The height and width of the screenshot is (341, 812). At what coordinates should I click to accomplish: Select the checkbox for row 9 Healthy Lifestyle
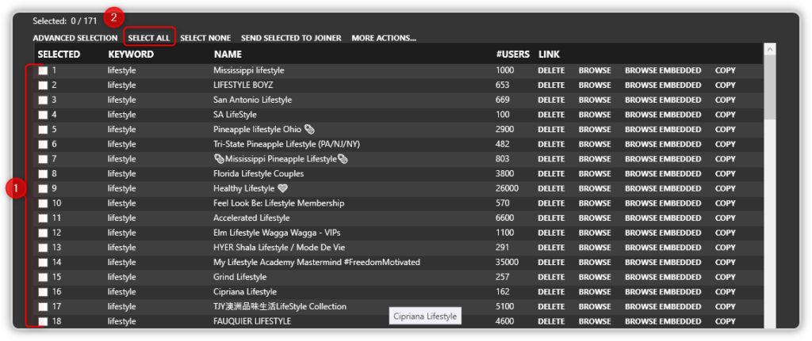tap(43, 189)
